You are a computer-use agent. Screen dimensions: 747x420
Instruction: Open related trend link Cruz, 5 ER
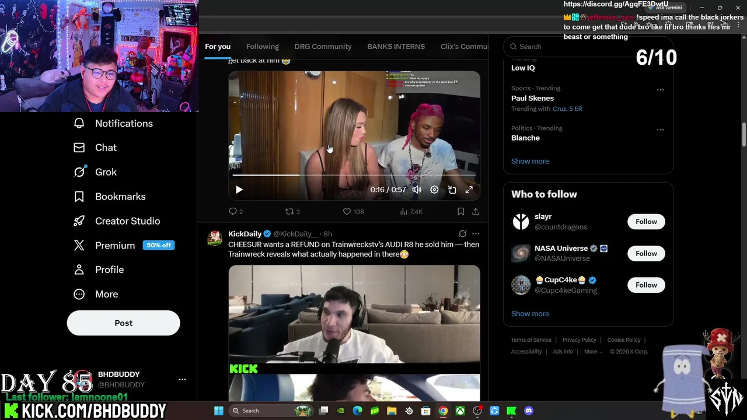click(567, 108)
